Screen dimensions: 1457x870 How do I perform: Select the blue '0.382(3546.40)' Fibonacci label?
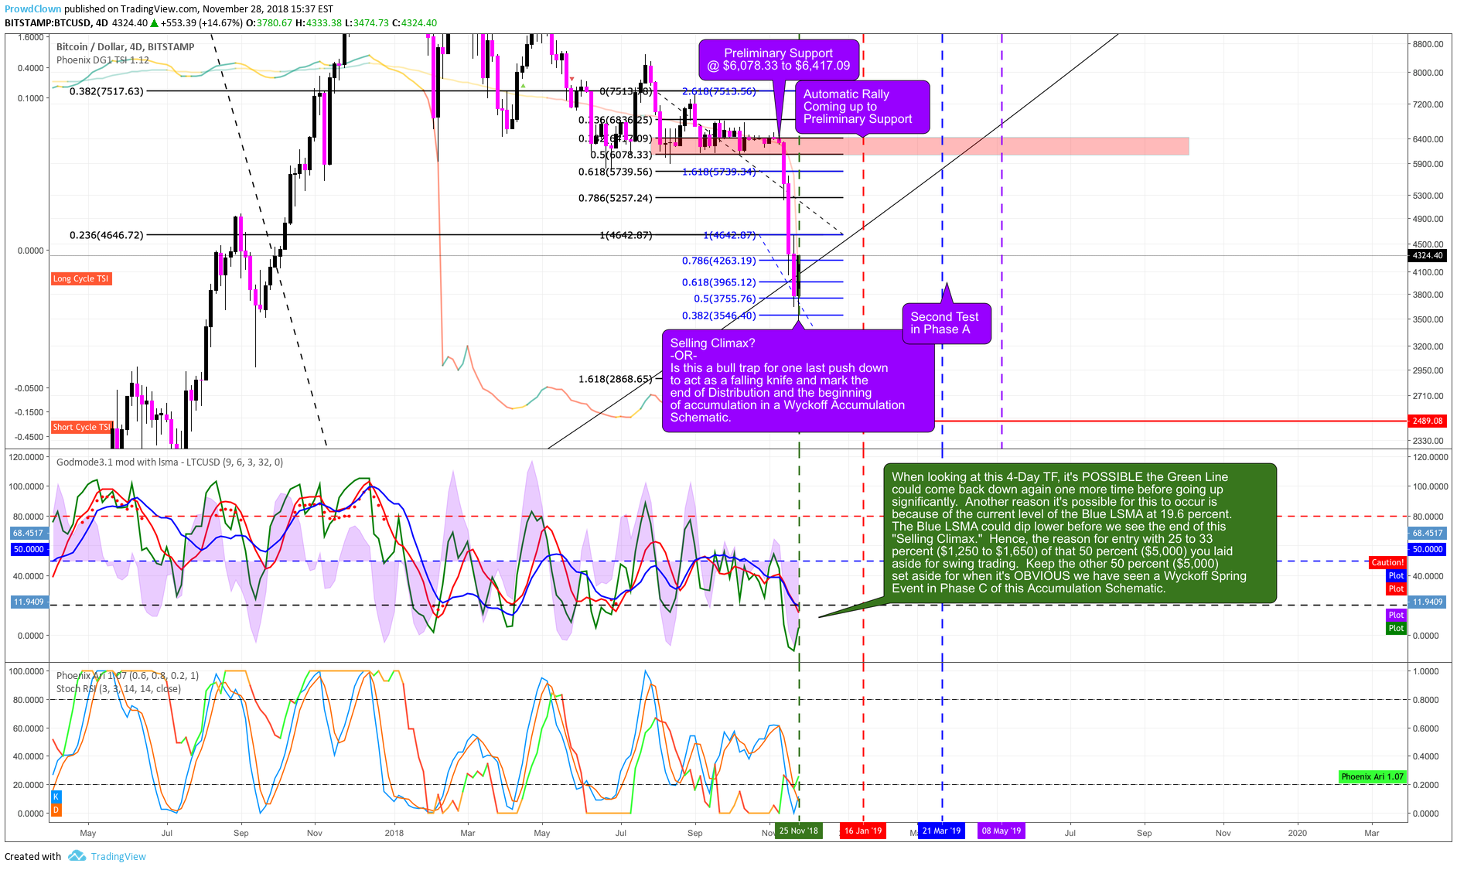[719, 316]
